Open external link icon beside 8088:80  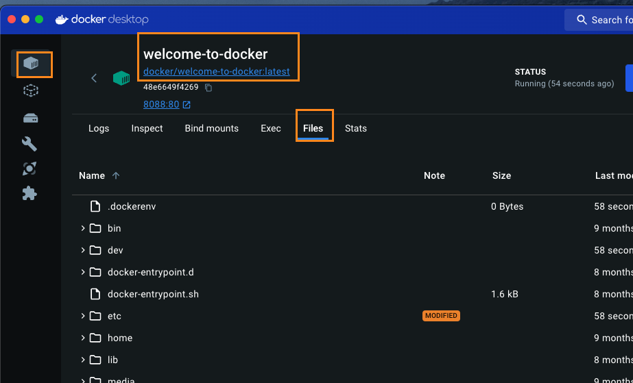(187, 105)
